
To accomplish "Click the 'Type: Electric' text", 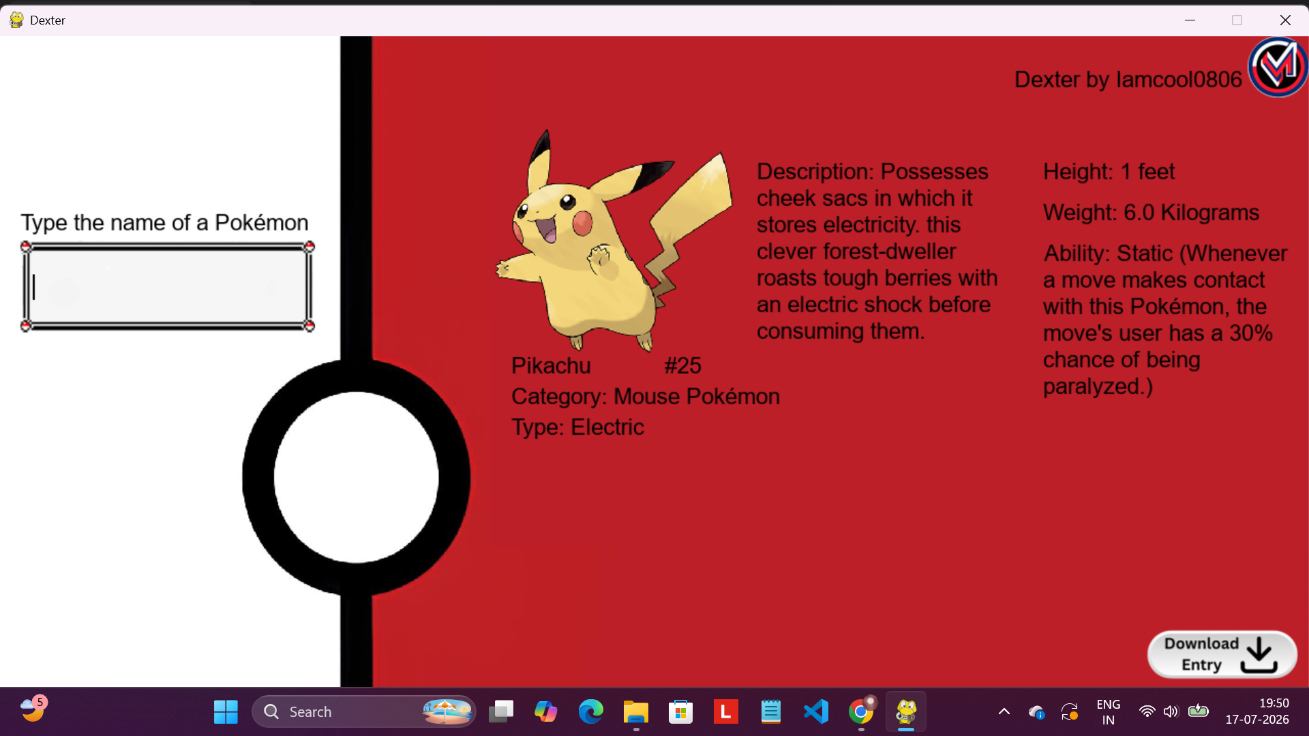I will [577, 427].
